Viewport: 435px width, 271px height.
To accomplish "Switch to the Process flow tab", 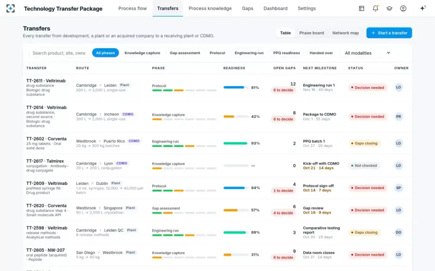I will (x=133, y=8).
